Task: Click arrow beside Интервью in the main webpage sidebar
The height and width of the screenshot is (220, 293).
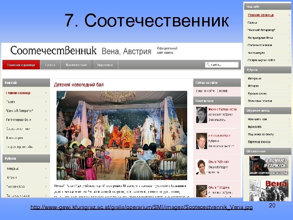Action: pos(46,169)
